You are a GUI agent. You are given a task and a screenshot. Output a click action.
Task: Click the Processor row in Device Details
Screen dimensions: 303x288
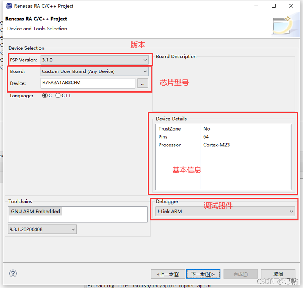pyautogui.click(x=224, y=145)
